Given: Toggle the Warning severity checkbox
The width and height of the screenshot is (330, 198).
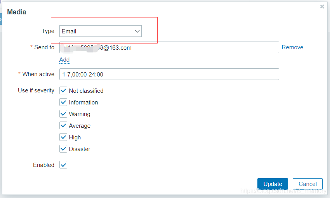Looking at the screenshot, I should (63, 114).
